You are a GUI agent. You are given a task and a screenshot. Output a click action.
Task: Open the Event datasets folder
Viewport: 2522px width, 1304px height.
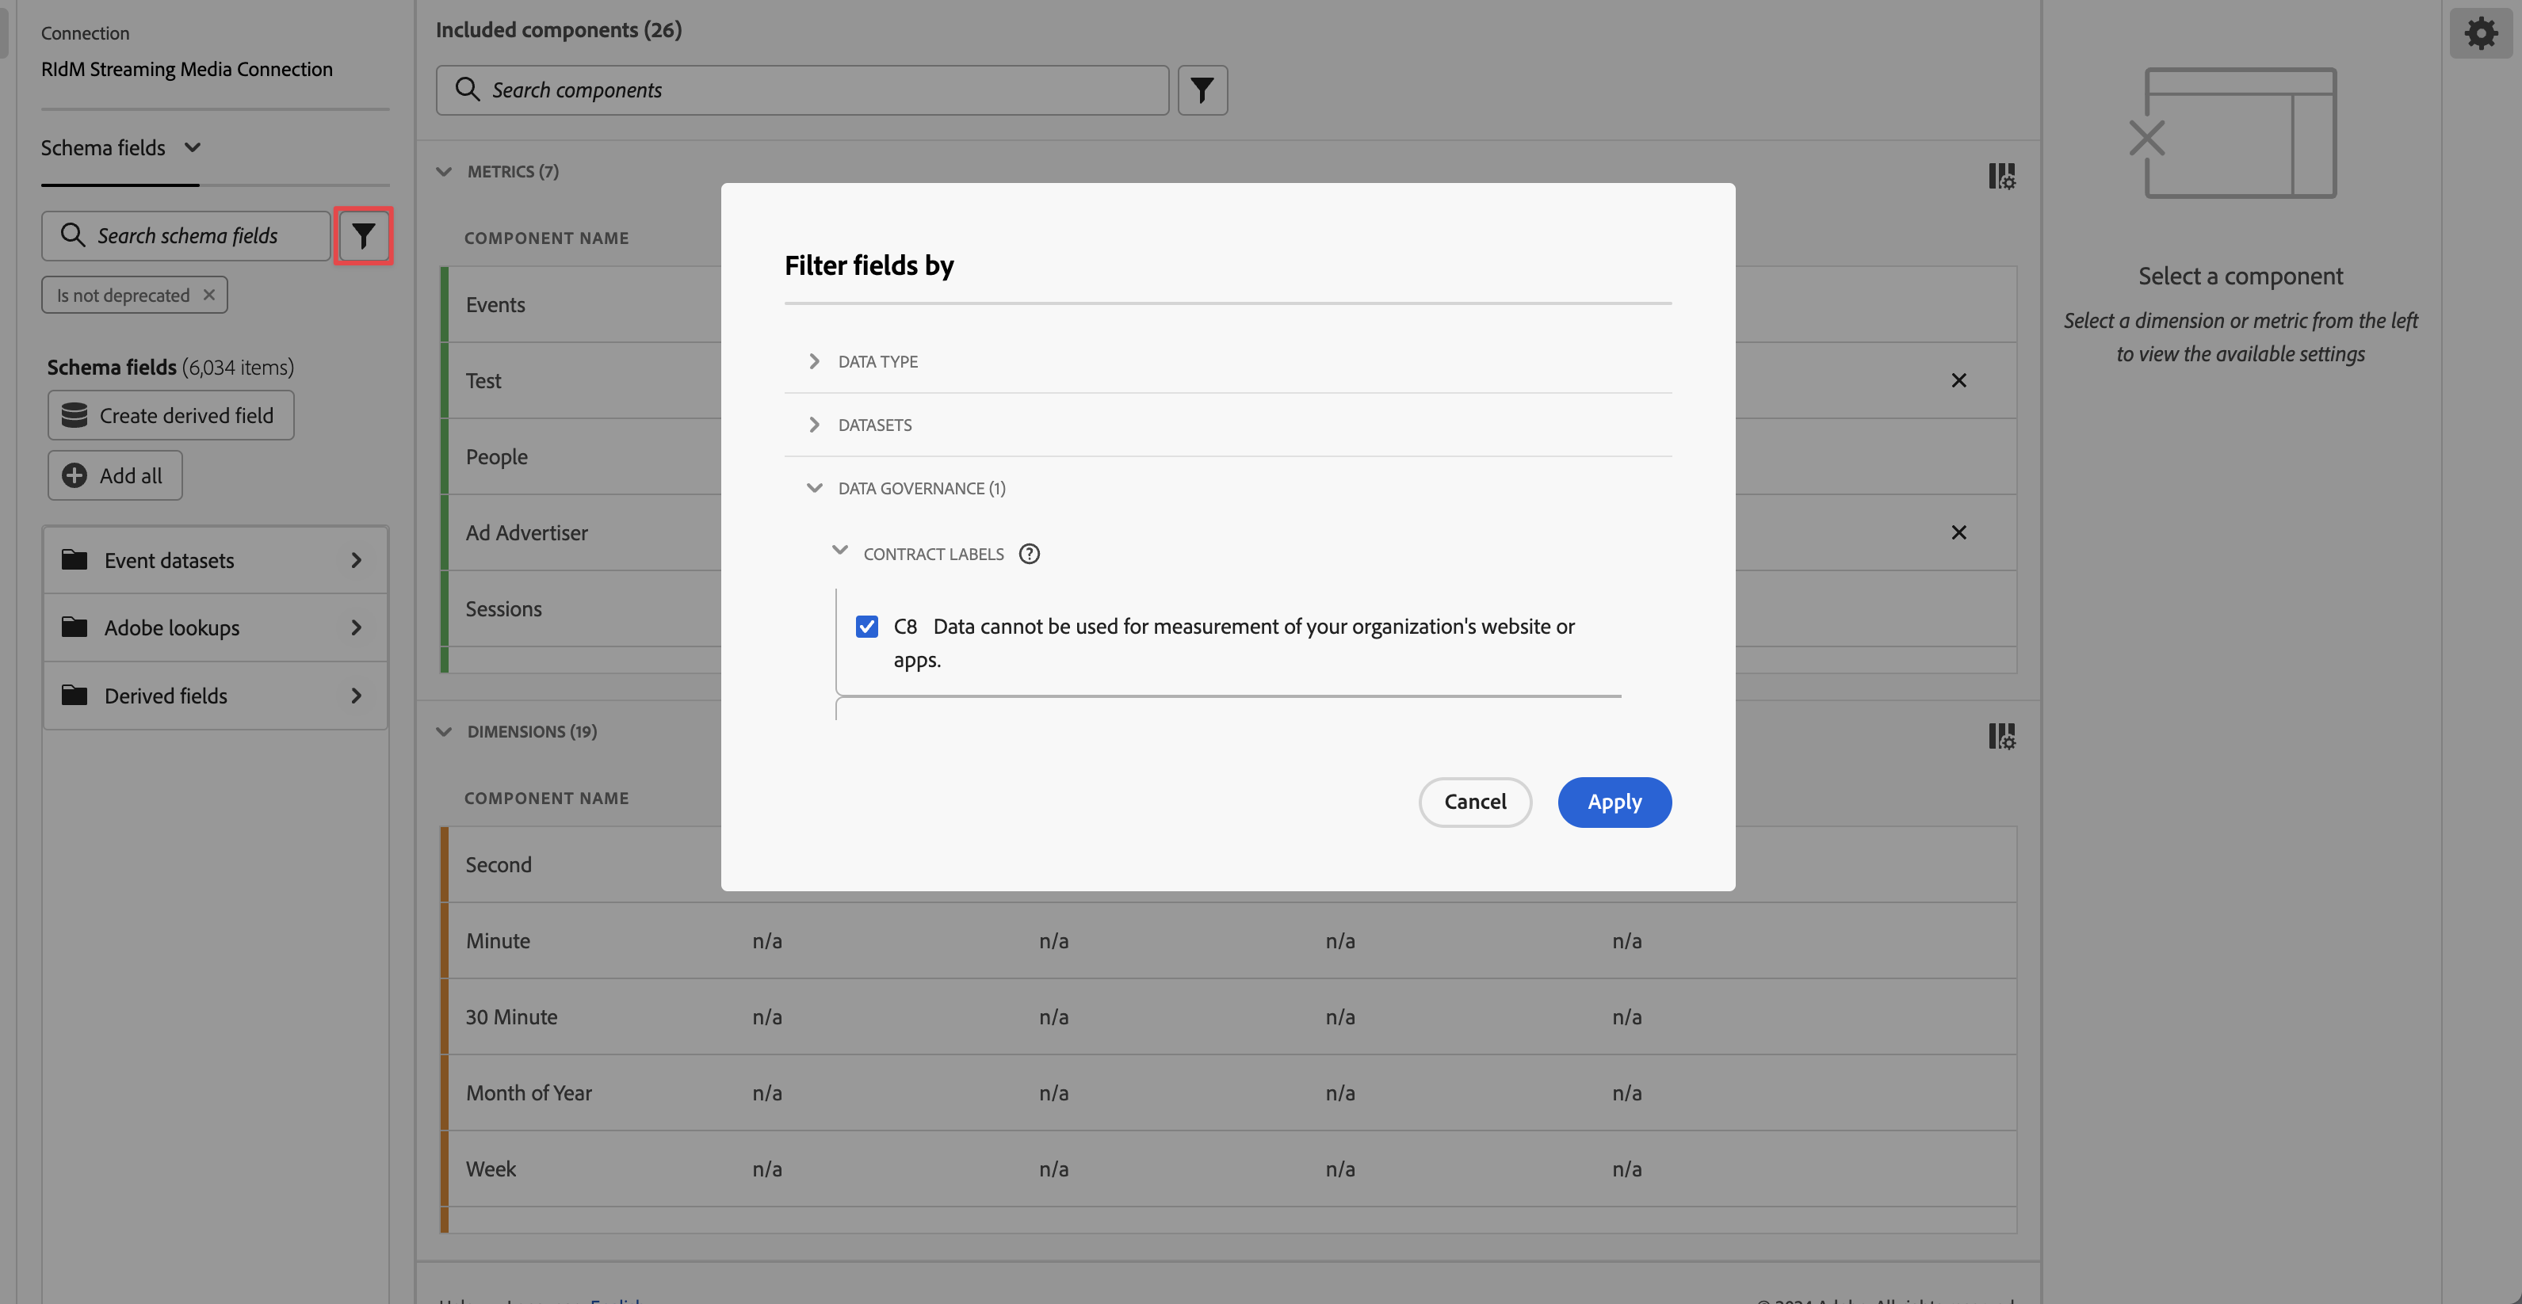[x=215, y=561]
